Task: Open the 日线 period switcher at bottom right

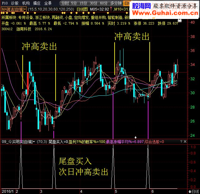Action: click(193, 192)
